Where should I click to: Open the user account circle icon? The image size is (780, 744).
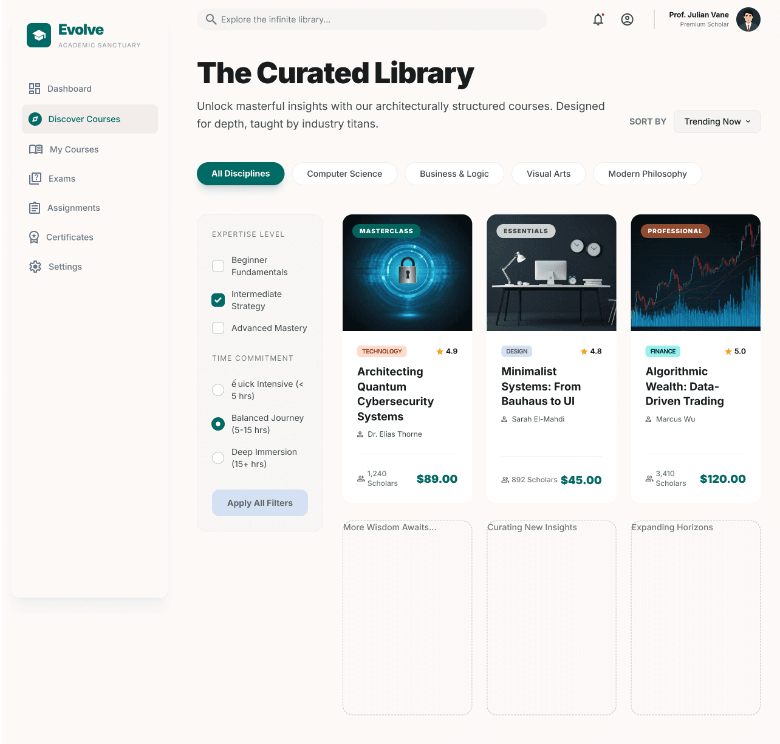(627, 19)
